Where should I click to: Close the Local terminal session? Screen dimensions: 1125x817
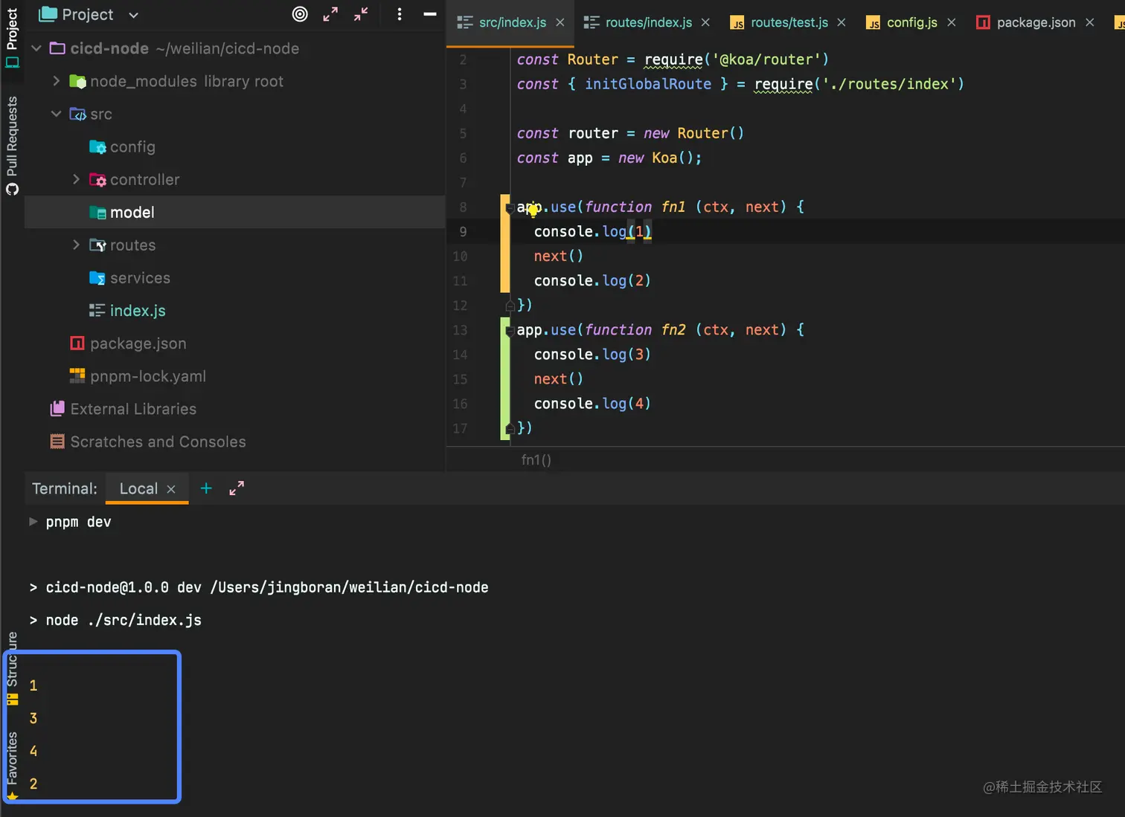click(171, 489)
